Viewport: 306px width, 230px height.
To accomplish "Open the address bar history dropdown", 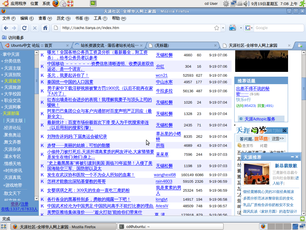I will tap(223, 28).
